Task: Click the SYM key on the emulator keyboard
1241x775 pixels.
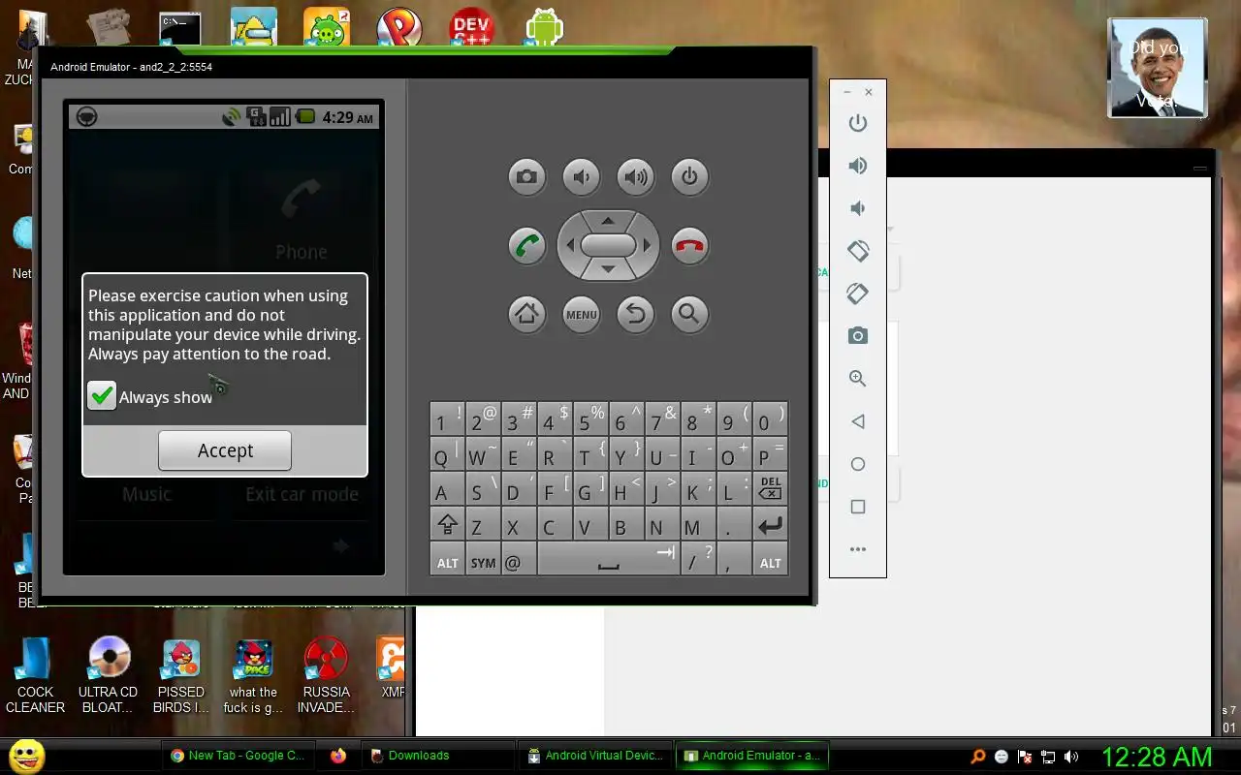Action: (x=483, y=561)
